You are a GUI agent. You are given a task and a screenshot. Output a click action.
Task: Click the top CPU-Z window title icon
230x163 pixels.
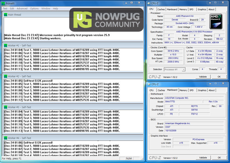pyautogui.click(x=149, y=3)
